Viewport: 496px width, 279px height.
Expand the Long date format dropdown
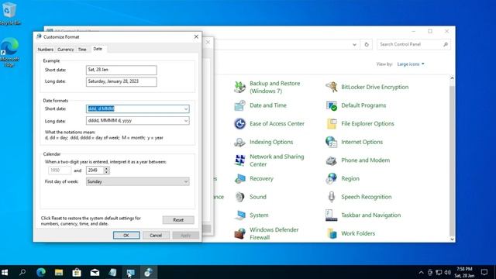(x=186, y=121)
